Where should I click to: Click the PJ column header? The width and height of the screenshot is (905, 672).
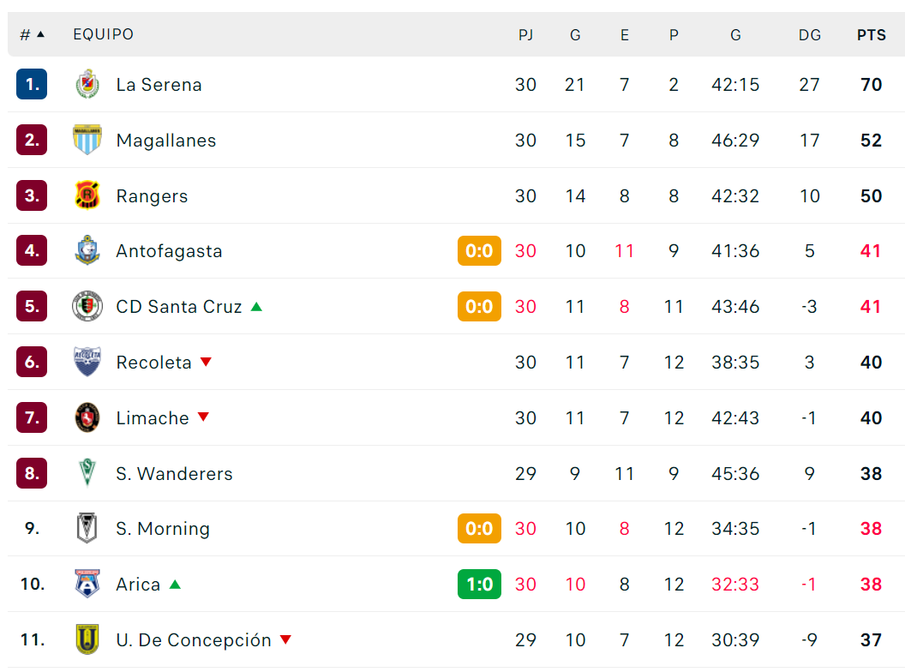coord(525,34)
